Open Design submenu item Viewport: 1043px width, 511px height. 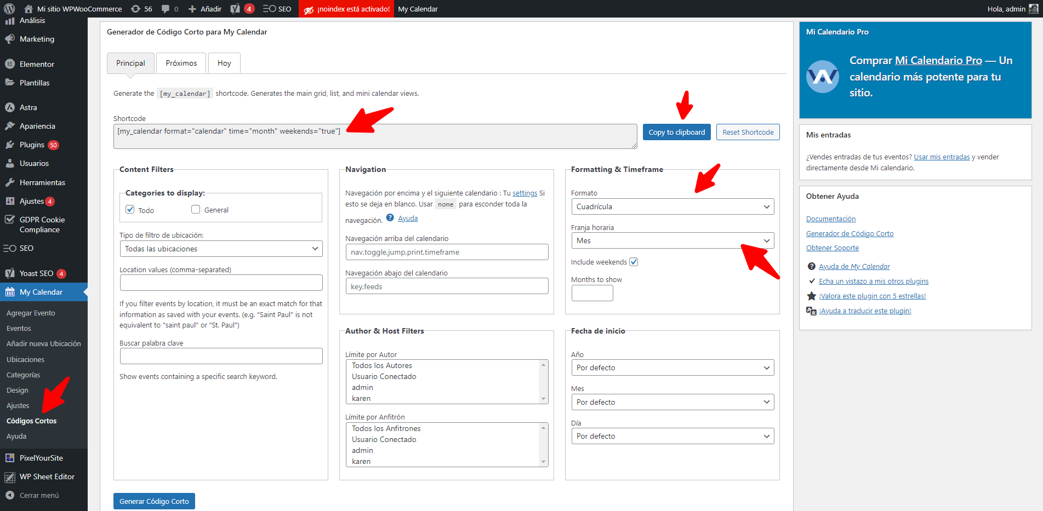point(17,391)
